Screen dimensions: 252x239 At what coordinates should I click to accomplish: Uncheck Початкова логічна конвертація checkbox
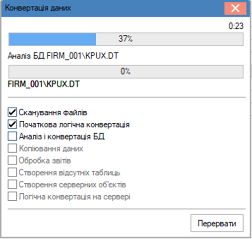pos(12,124)
